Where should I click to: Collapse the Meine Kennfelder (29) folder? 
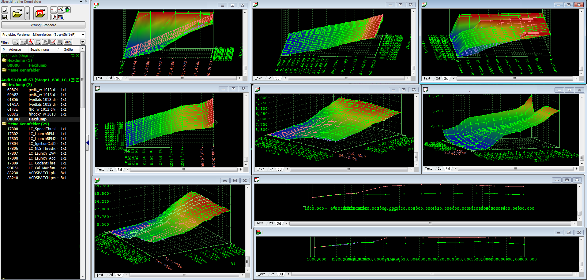pyautogui.click(x=4, y=124)
